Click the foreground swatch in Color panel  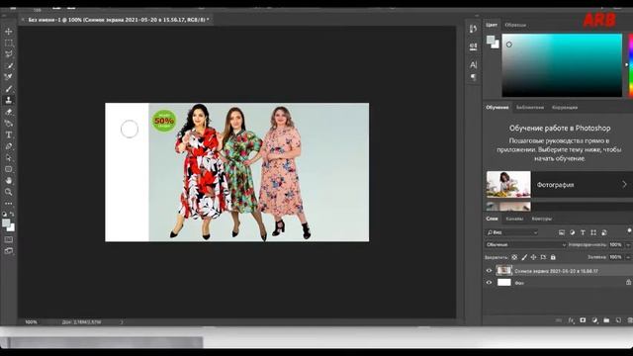coord(491,40)
